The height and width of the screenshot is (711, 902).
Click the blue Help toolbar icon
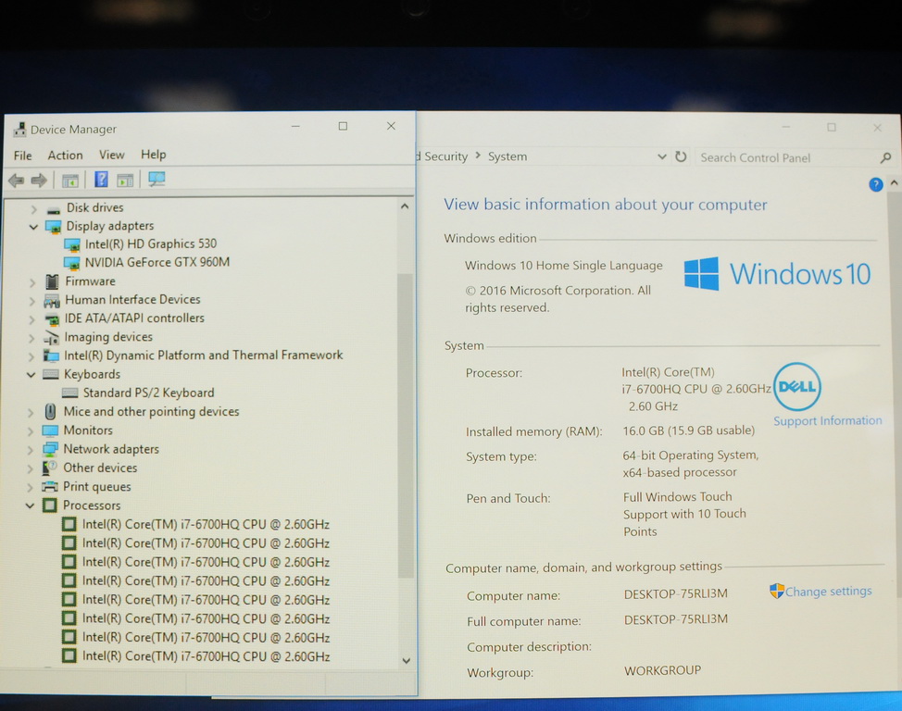(101, 180)
